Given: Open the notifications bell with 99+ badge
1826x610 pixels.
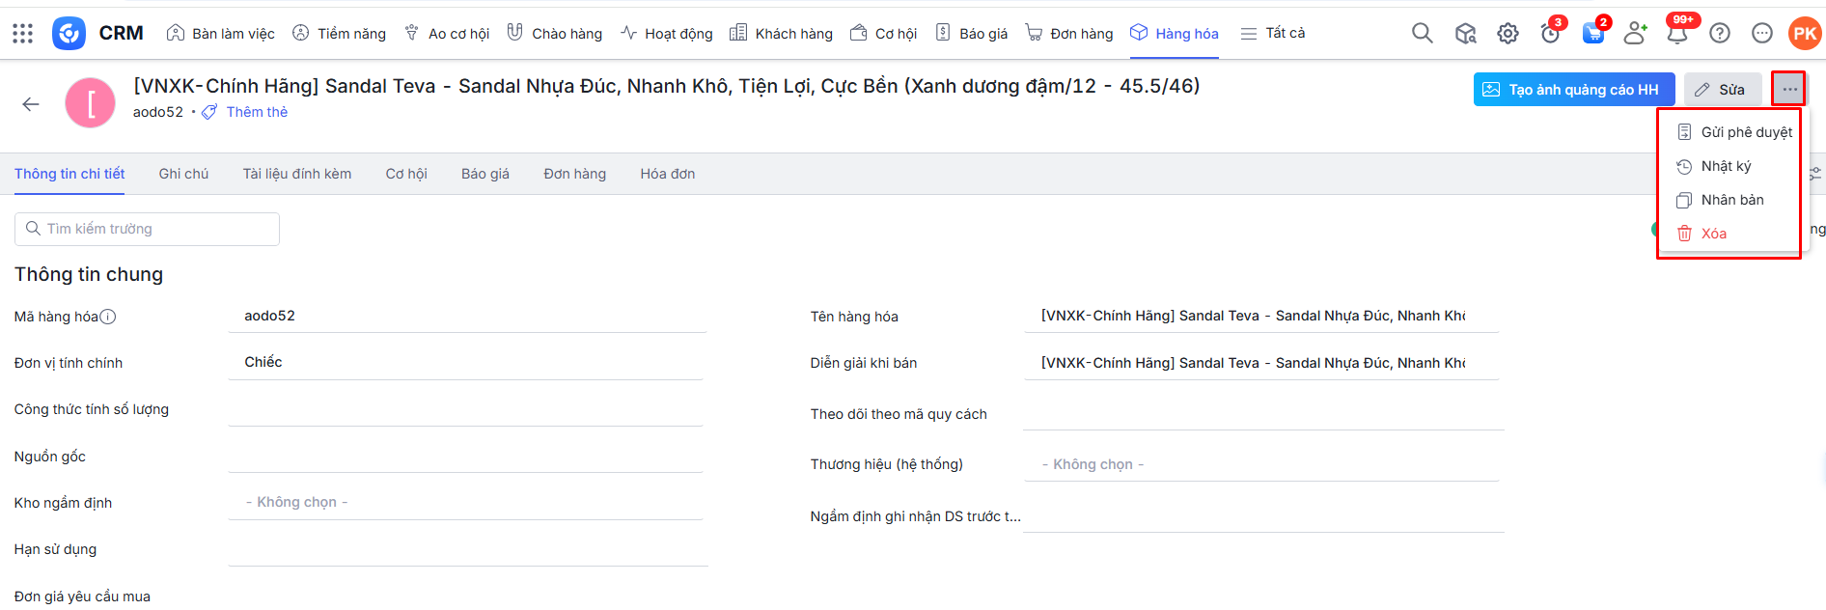Looking at the screenshot, I should [x=1677, y=34].
